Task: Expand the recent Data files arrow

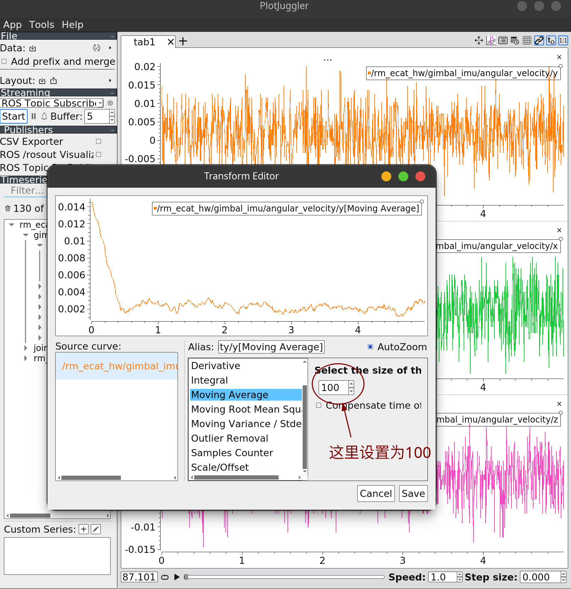Action: click(x=110, y=48)
